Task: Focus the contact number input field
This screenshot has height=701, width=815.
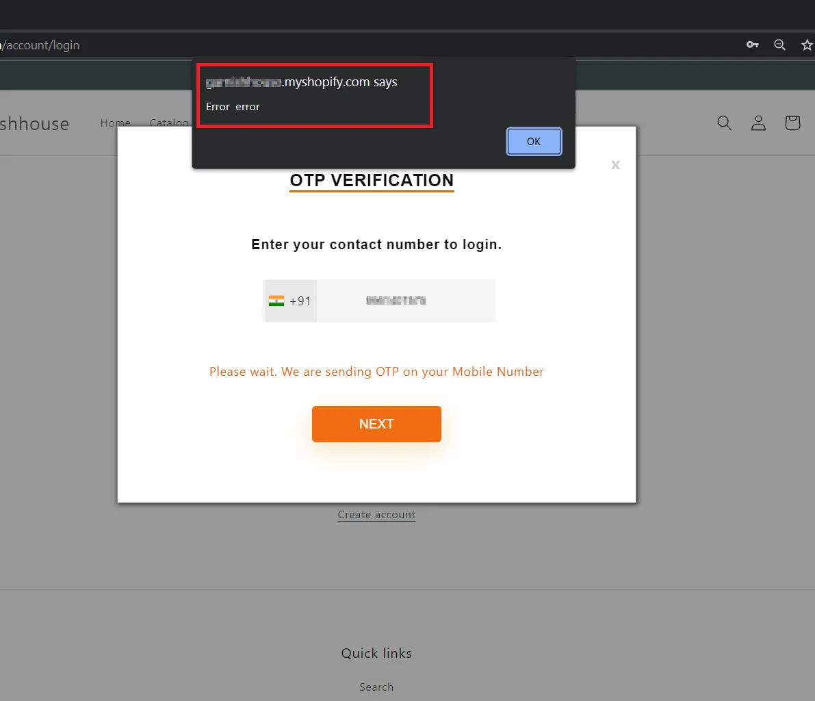Action: (x=405, y=301)
